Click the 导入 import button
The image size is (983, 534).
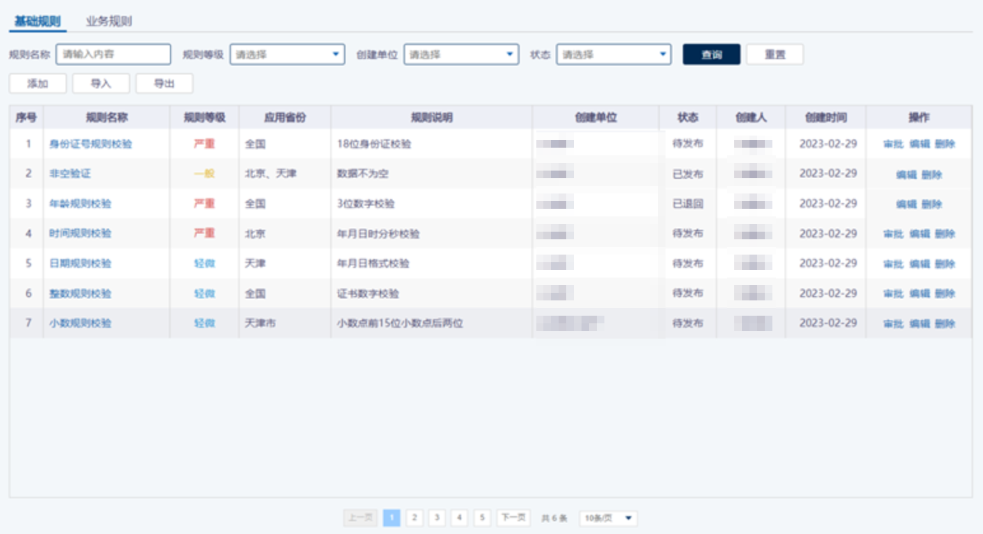(x=101, y=83)
